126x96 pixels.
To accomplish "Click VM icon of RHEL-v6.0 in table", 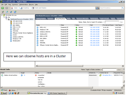I will coord(37,28).
